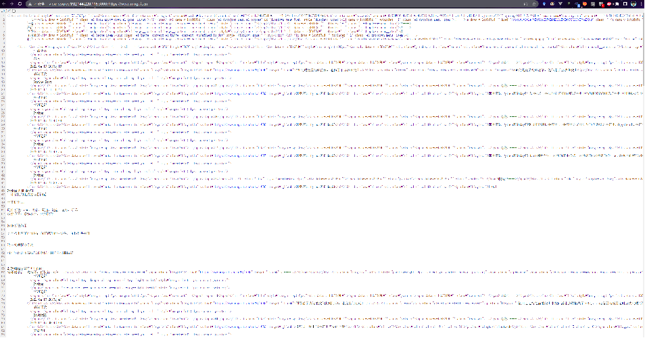Open the user profile avatar menu

634,3
